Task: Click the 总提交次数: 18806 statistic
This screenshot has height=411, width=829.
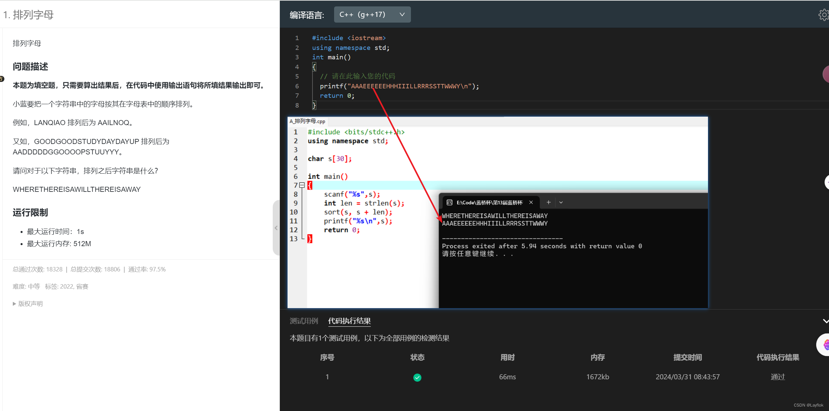Action: (95, 269)
